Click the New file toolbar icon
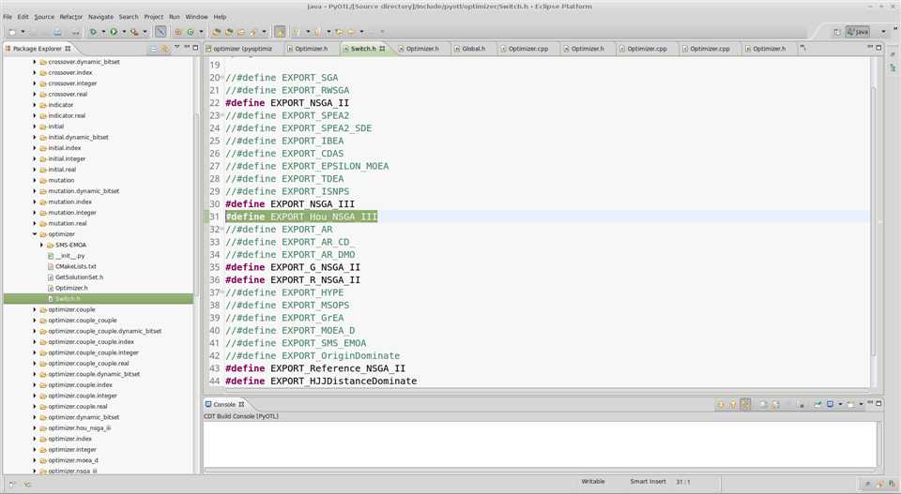901x494 pixels. click(x=12, y=32)
